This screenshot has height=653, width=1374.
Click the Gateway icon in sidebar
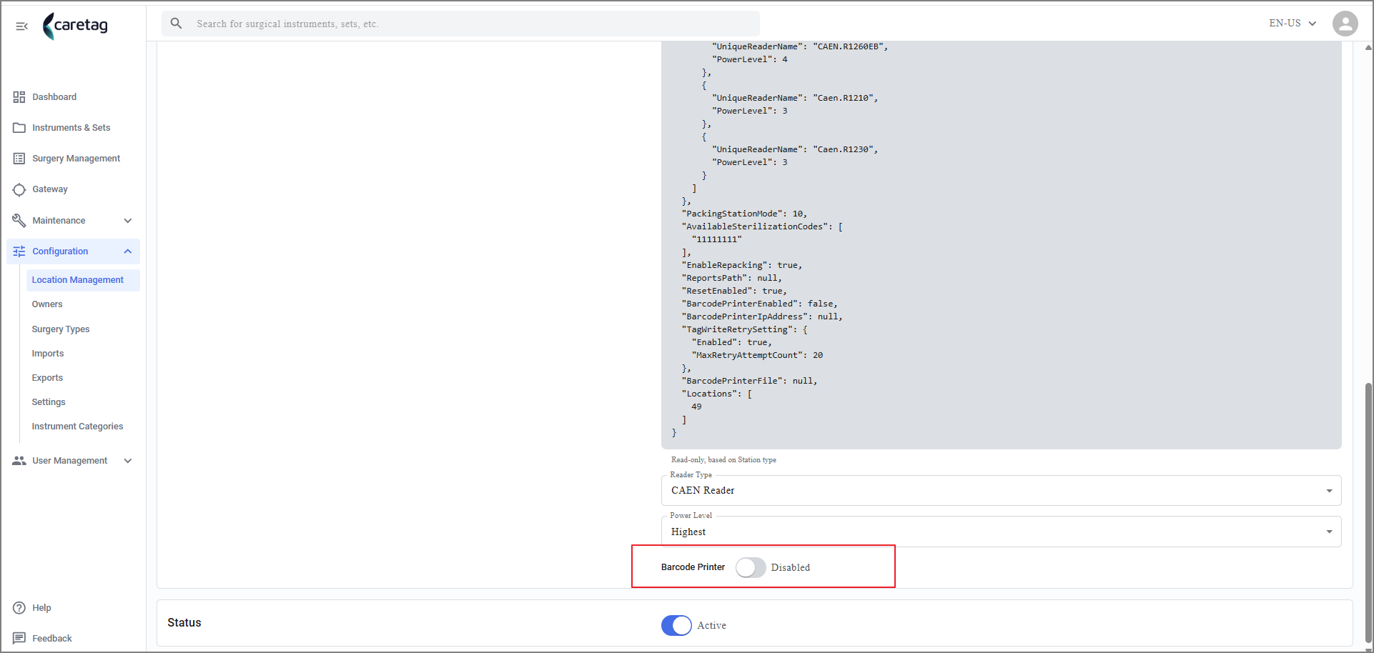click(x=19, y=189)
